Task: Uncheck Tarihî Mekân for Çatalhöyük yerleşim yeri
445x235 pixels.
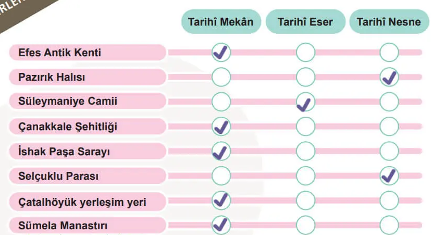Action: tap(221, 201)
